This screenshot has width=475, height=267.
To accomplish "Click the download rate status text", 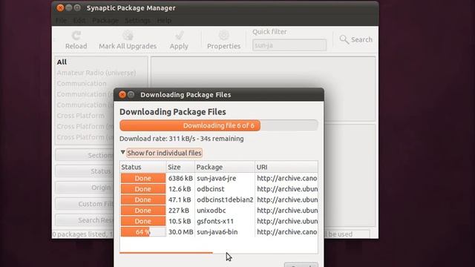I will click(x=181, y=139).
